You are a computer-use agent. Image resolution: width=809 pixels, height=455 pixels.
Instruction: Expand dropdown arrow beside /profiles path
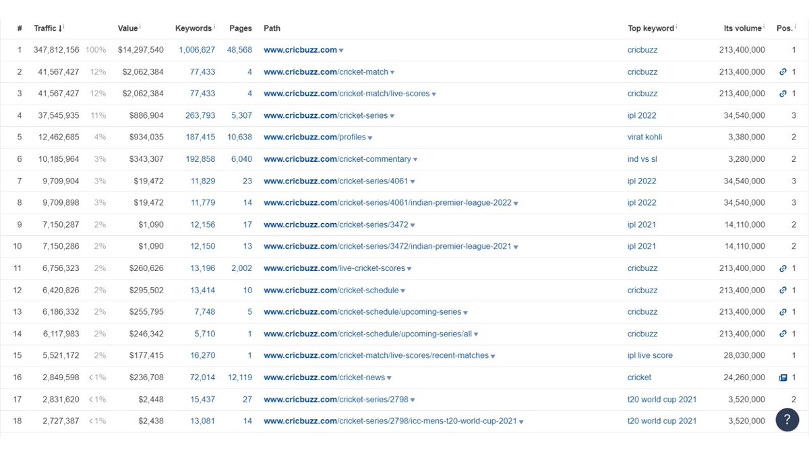(370, 138)
